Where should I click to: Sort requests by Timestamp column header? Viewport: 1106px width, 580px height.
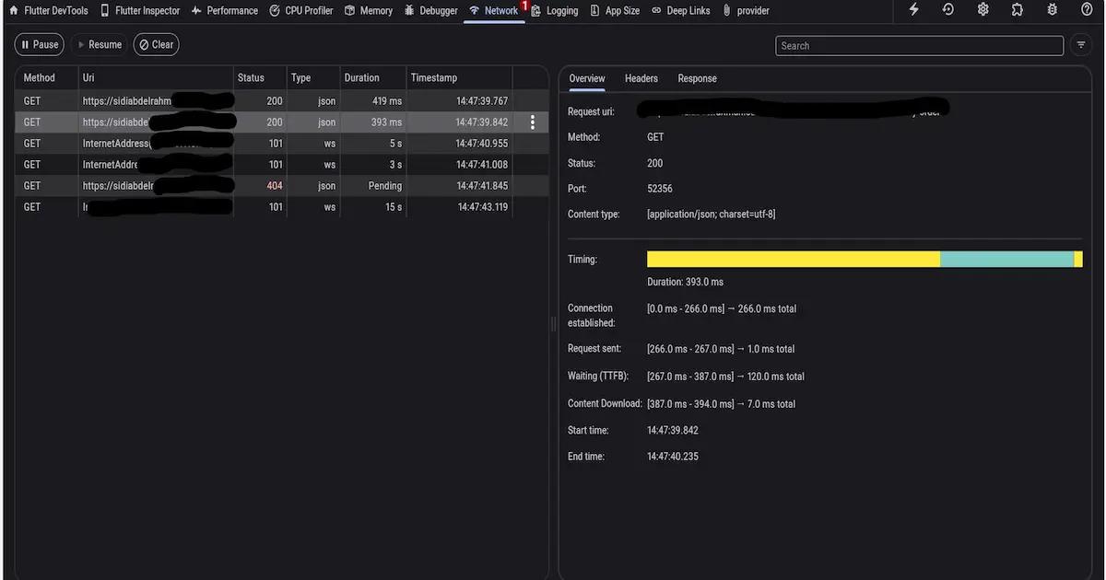[433, 78]
